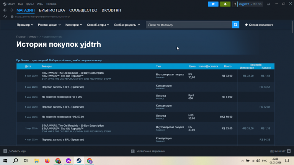Reload the page with refresh icon

click(5, 16)
